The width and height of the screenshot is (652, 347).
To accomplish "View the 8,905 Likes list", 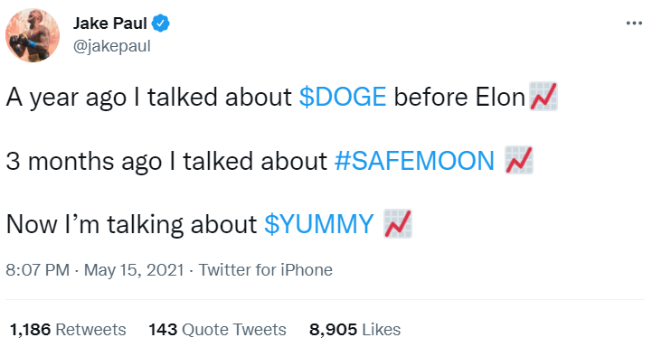I will pyautogui.click(x=354, y=330).
